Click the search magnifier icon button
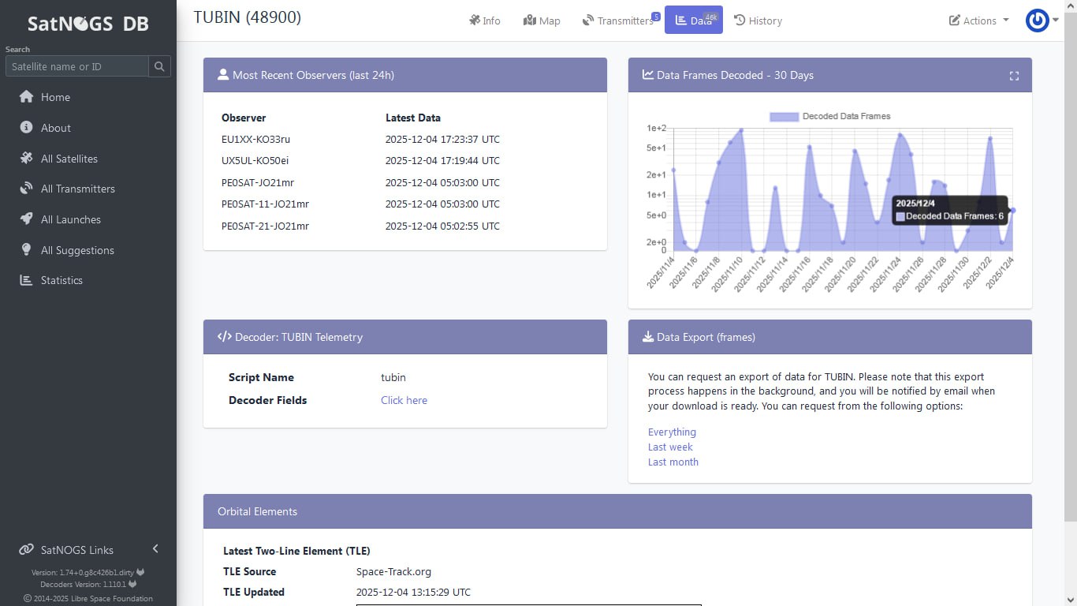This screenshot has width=1077, height=606. (159, 66)
